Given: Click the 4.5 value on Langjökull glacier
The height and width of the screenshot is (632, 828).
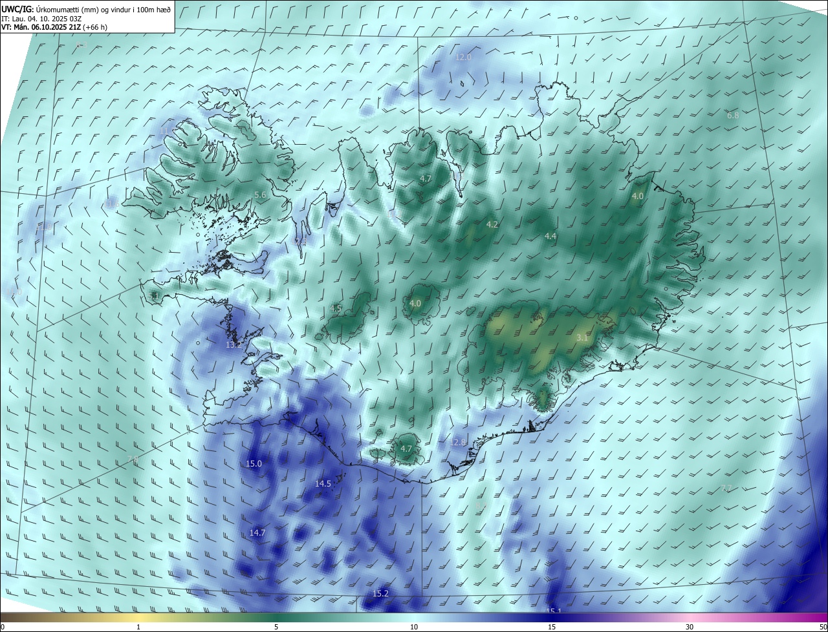Looking at the screenshot, I should pyautogui.click(x=336, y=309).
